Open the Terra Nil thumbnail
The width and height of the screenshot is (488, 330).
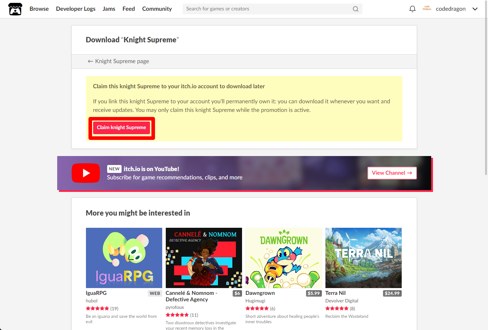[x=364, y=258]
